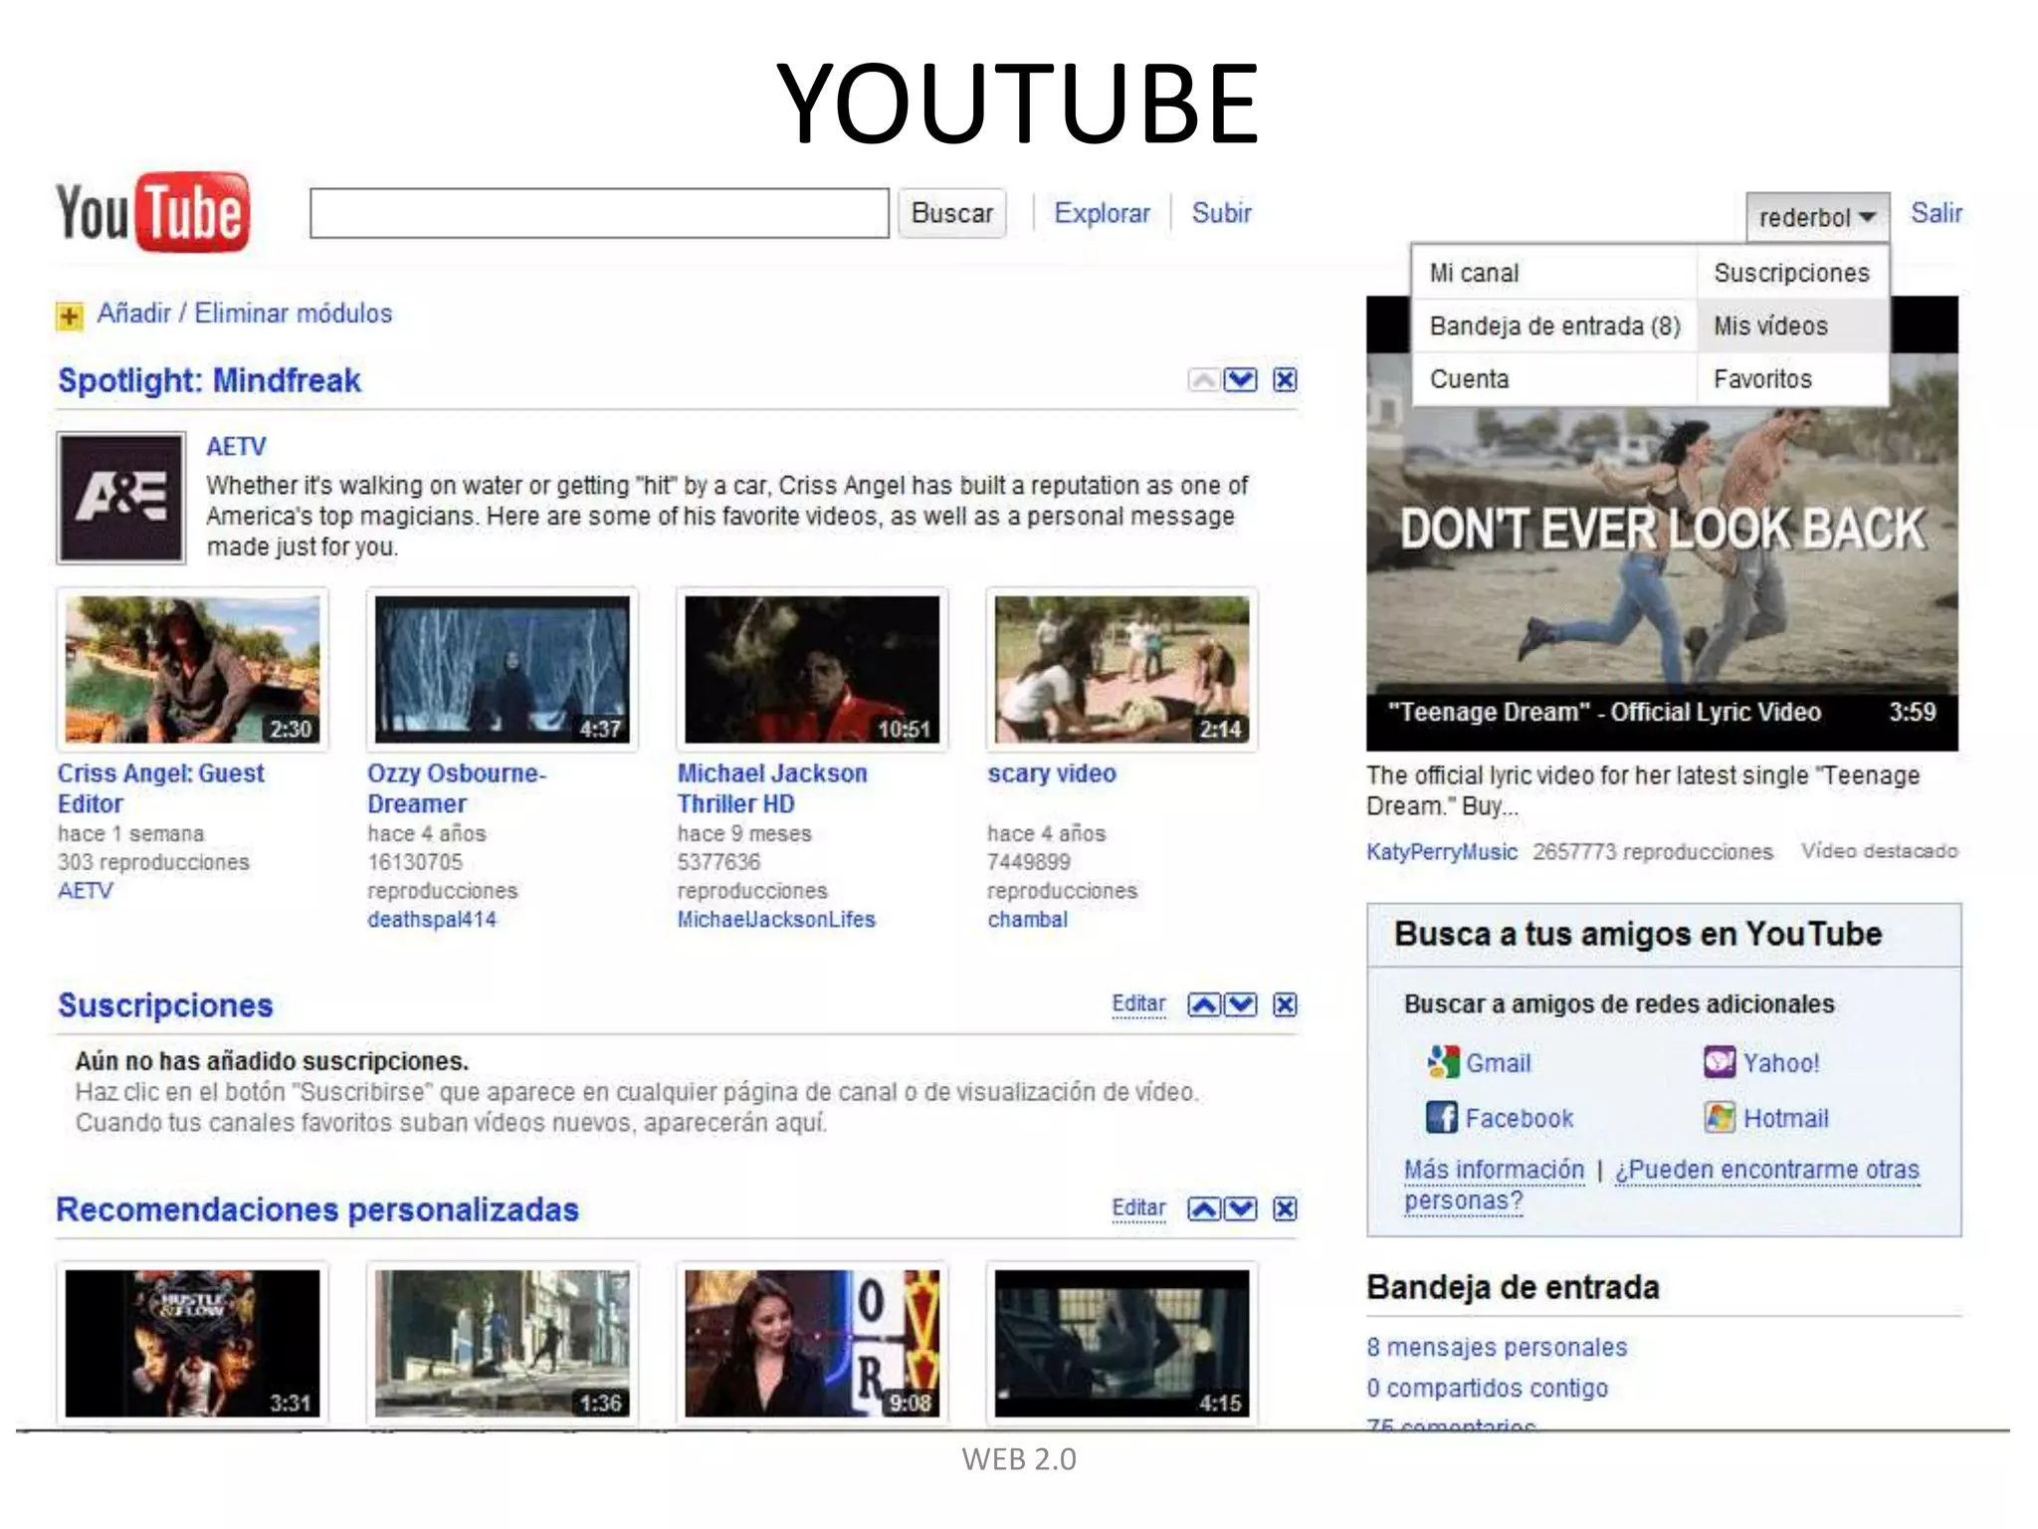The height and width of the screenshot is (1529, 2038).
Task: Open 8 mensajes personales link
Action: pos(1497,1347)
